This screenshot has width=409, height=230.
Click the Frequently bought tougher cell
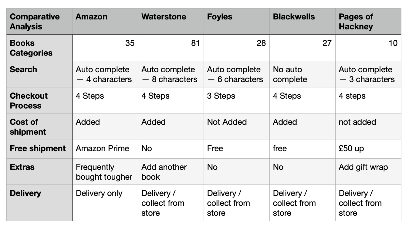point(105,171)
